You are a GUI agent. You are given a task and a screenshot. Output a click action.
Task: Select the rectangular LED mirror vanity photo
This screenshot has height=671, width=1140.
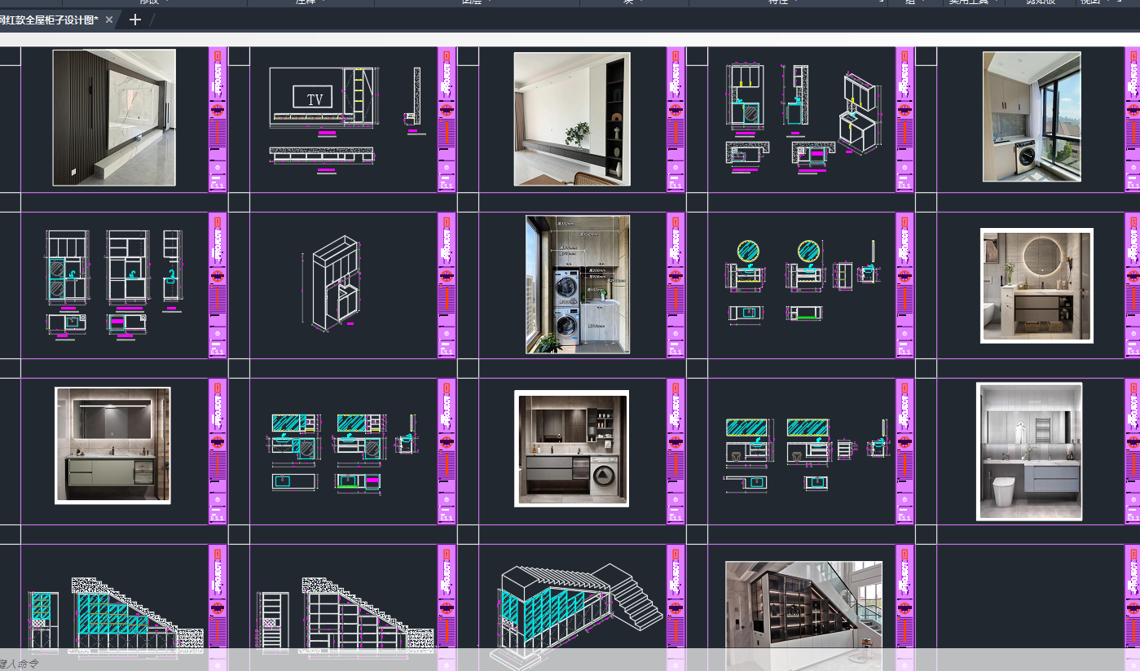[112, 445]
